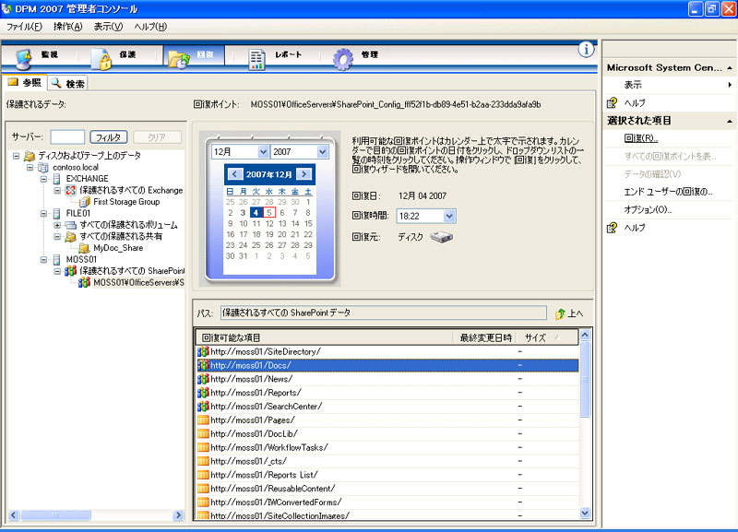Collapse the contoso.local tree node
Screen dimensions: 738x532
click(30, 168)
